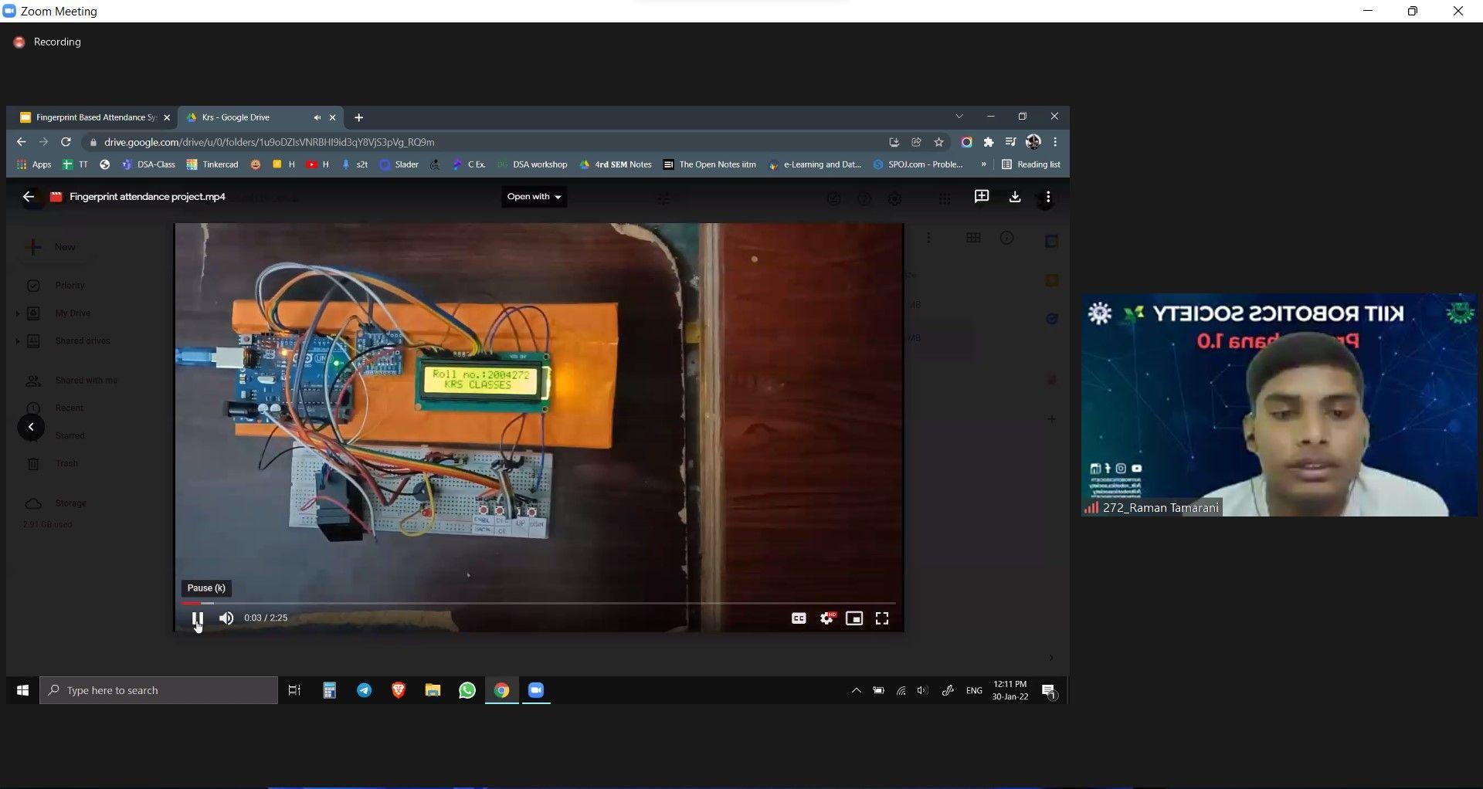Viewport: 1483px width, 789px height.
Task: Click the drive.google.com address bar
Action: (494, 142)
